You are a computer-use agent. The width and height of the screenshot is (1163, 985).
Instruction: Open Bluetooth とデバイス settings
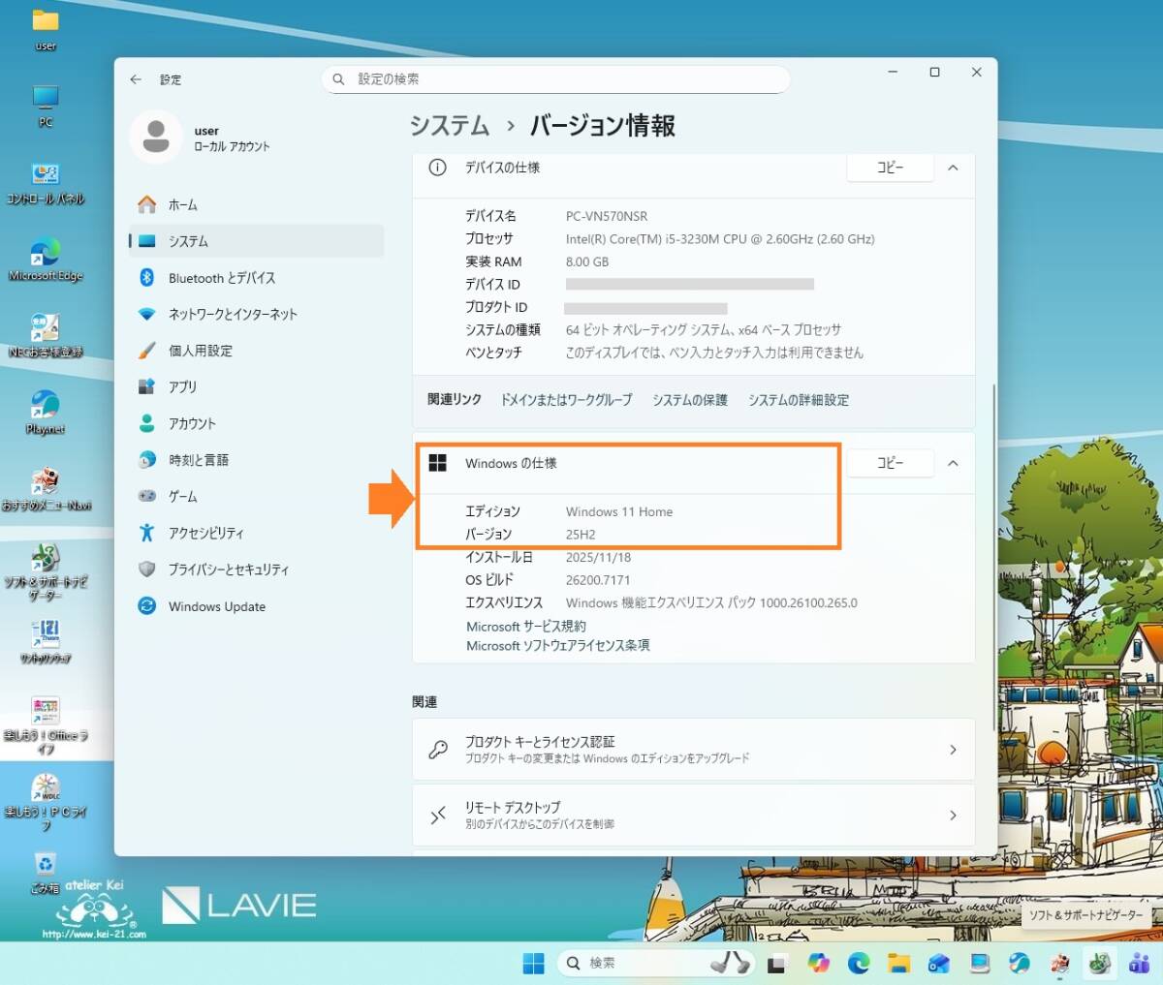click(x=257, y=278)
